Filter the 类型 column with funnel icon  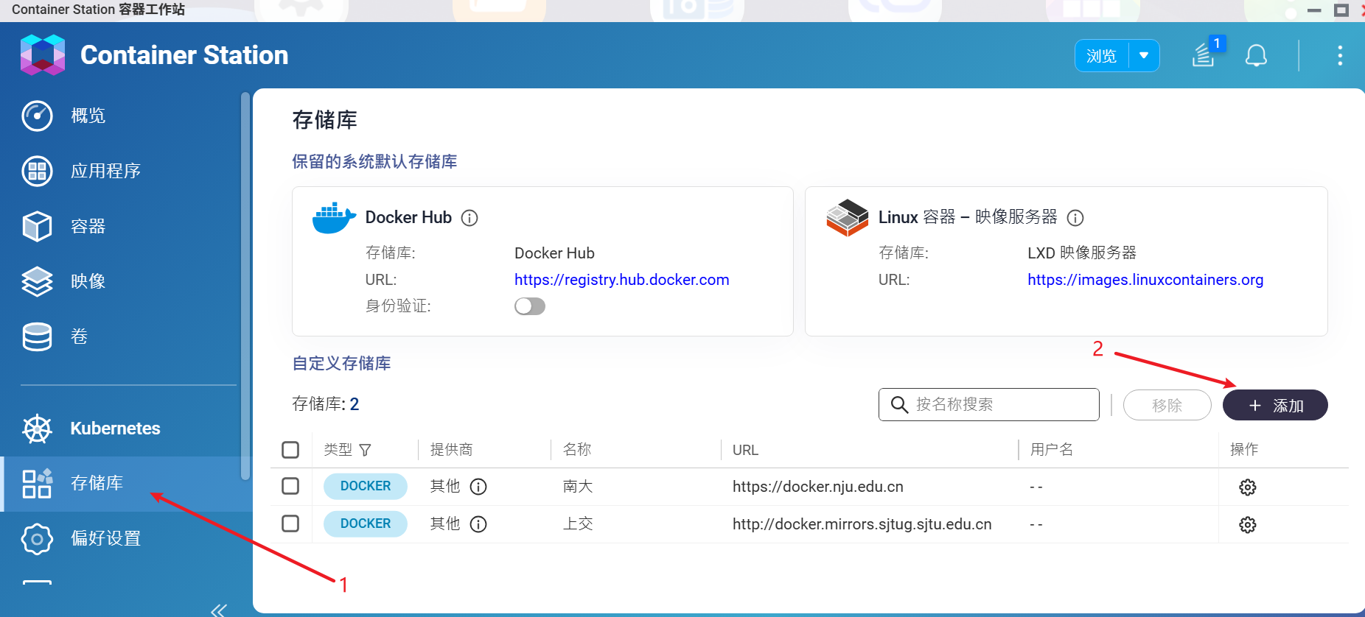365,450
